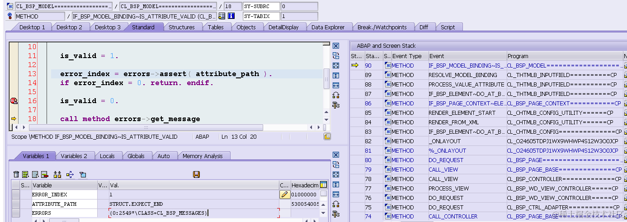Viewport: 627px width, 222px height.
Task: Click the Variable column header
Action: (x=64, y=185)
